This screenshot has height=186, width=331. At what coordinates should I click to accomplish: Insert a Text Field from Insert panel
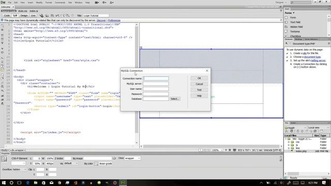295,22
